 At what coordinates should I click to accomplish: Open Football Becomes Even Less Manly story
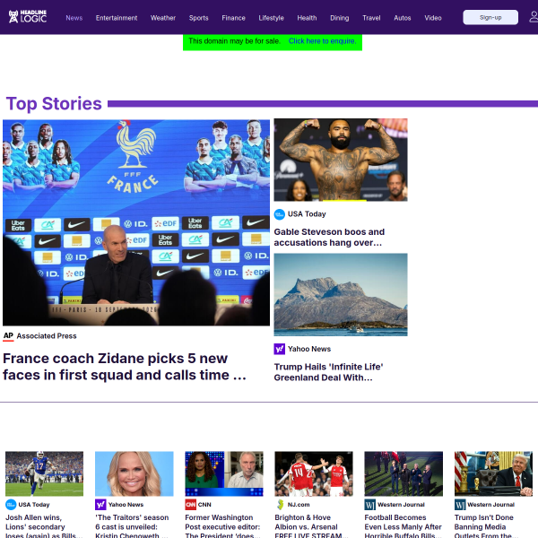click(403, 525)
